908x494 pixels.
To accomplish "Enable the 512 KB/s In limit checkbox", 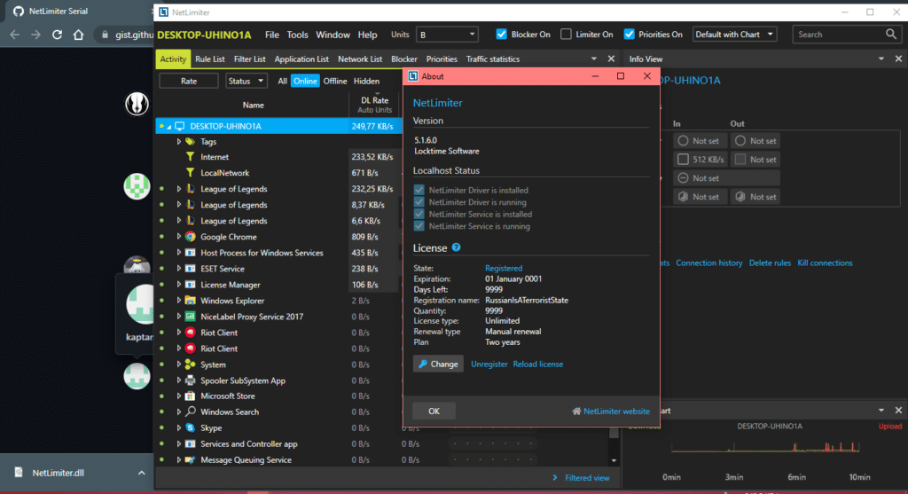I will (x=684, y=160).
